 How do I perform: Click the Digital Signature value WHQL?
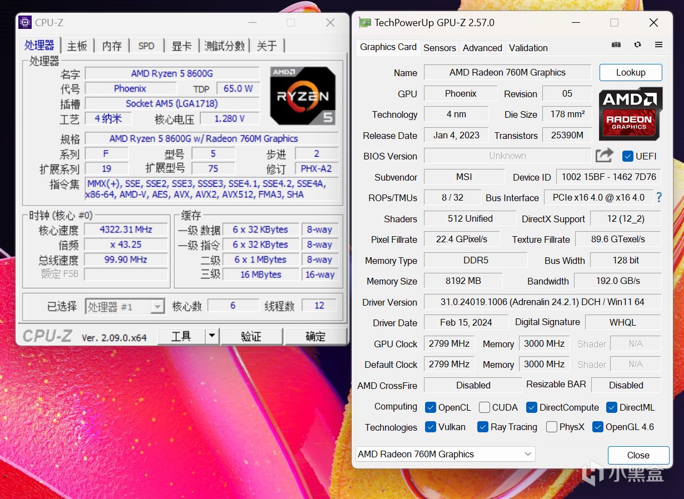[623, 322]
